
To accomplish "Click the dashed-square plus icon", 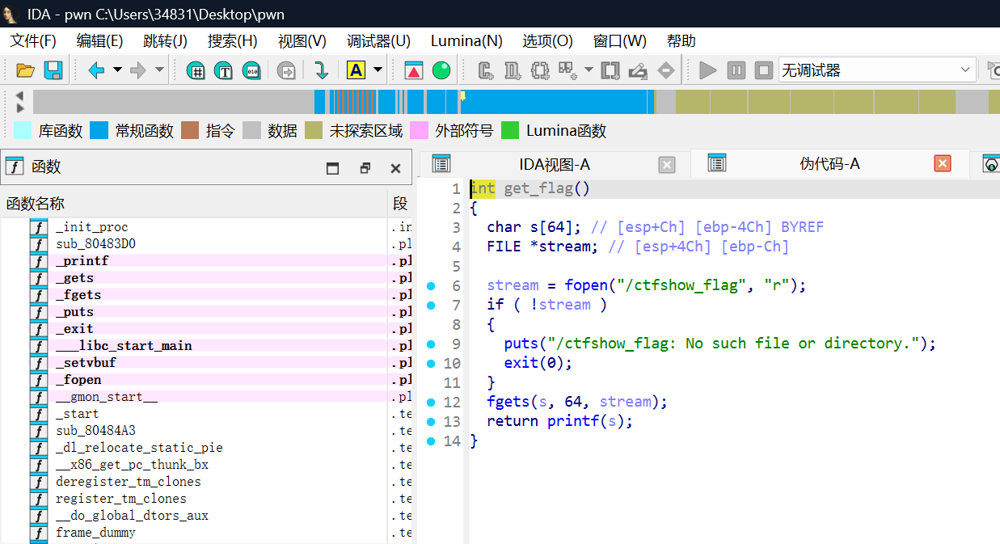I will click(x=540, y=70).
